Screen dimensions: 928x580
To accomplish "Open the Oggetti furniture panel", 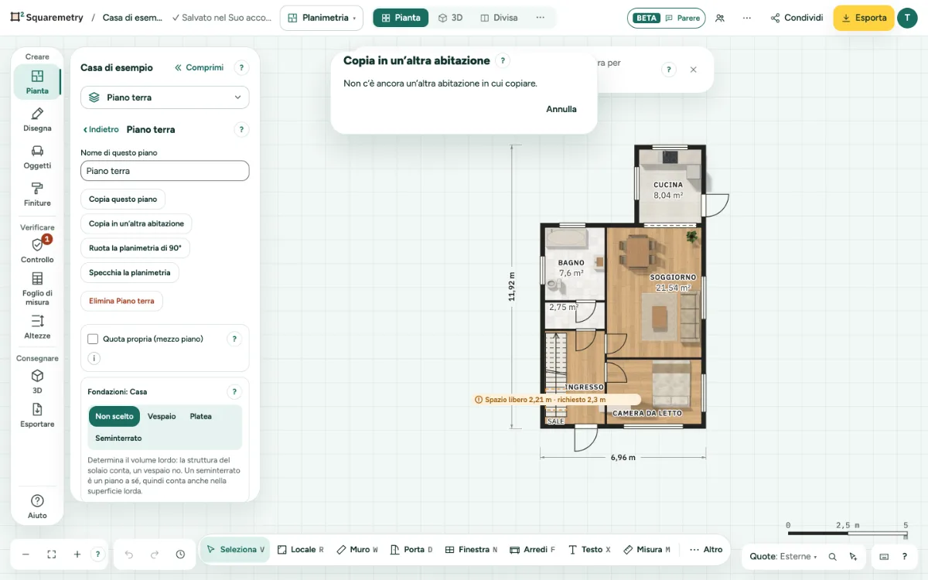I will 37,157.
